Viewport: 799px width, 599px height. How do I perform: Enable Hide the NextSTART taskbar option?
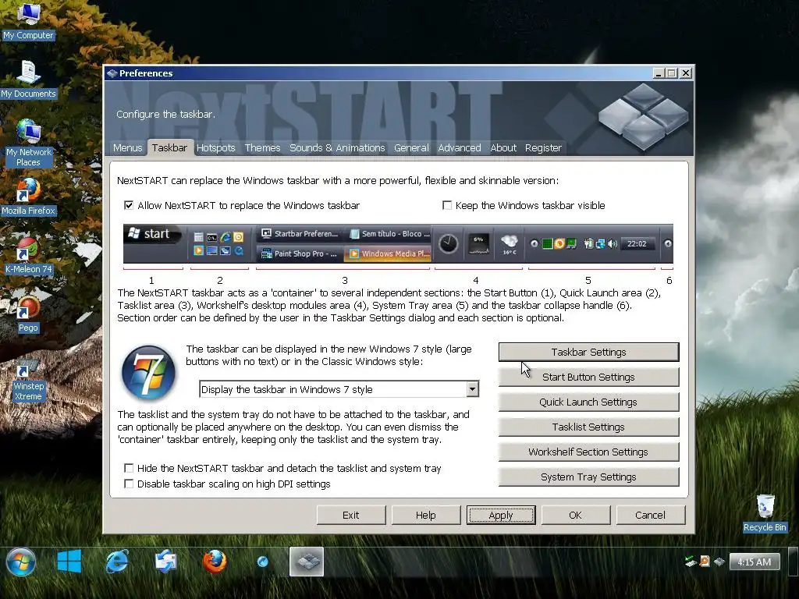(129, 468)
